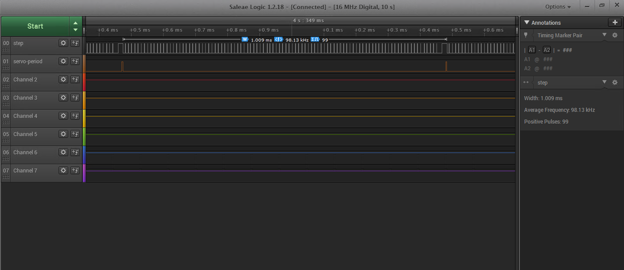Set trigger on Channel 6
Image resolution: width=624 pixels, height=270 pixels.
75,152
